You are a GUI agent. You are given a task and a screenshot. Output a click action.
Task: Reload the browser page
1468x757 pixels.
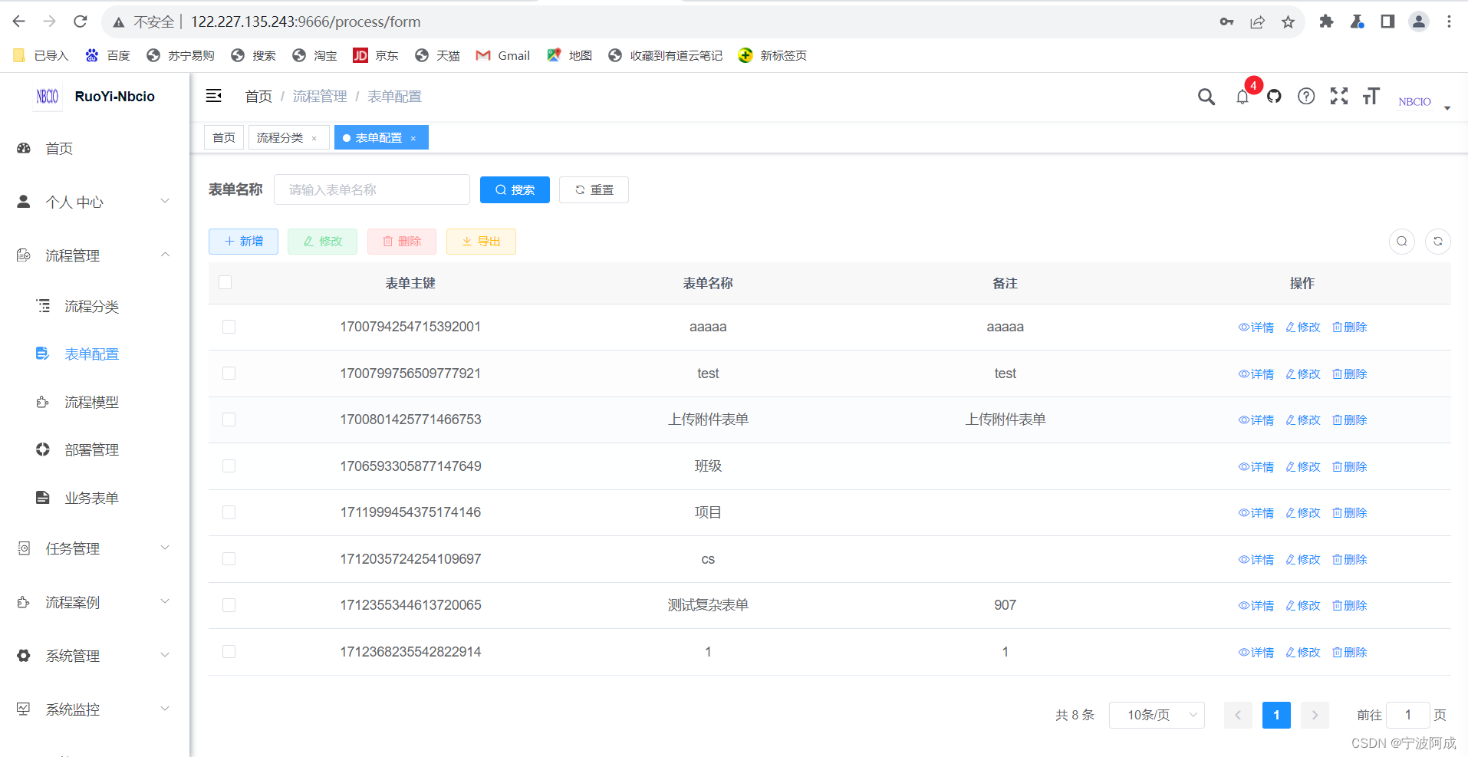(81, 21)
